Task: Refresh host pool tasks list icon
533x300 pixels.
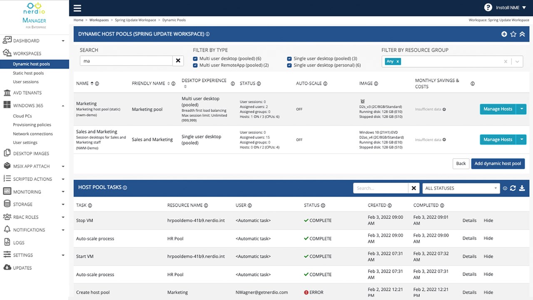Action: tap(513, 188)
